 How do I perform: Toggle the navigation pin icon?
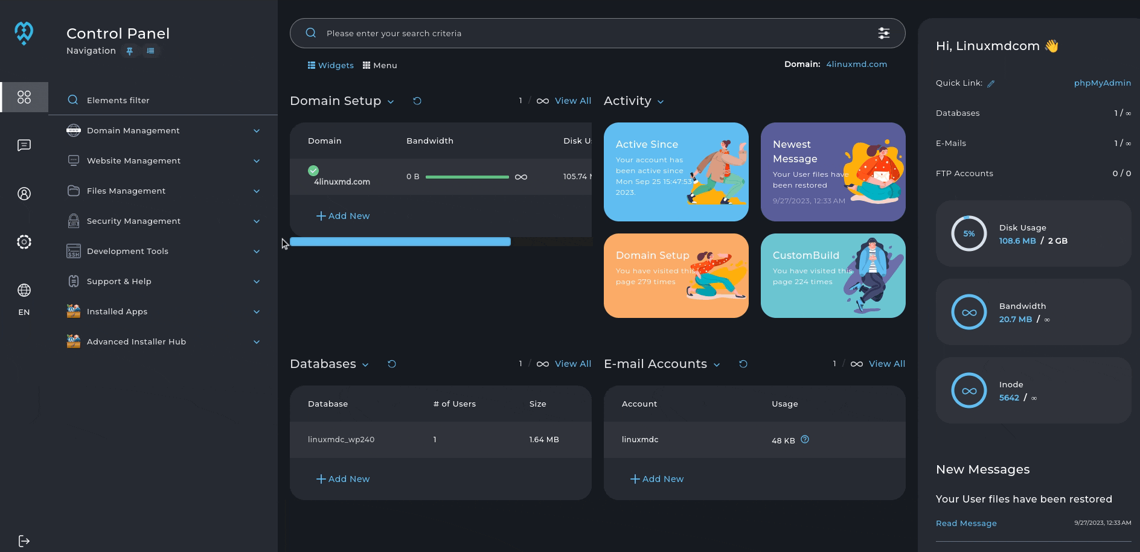pos(129,51)
